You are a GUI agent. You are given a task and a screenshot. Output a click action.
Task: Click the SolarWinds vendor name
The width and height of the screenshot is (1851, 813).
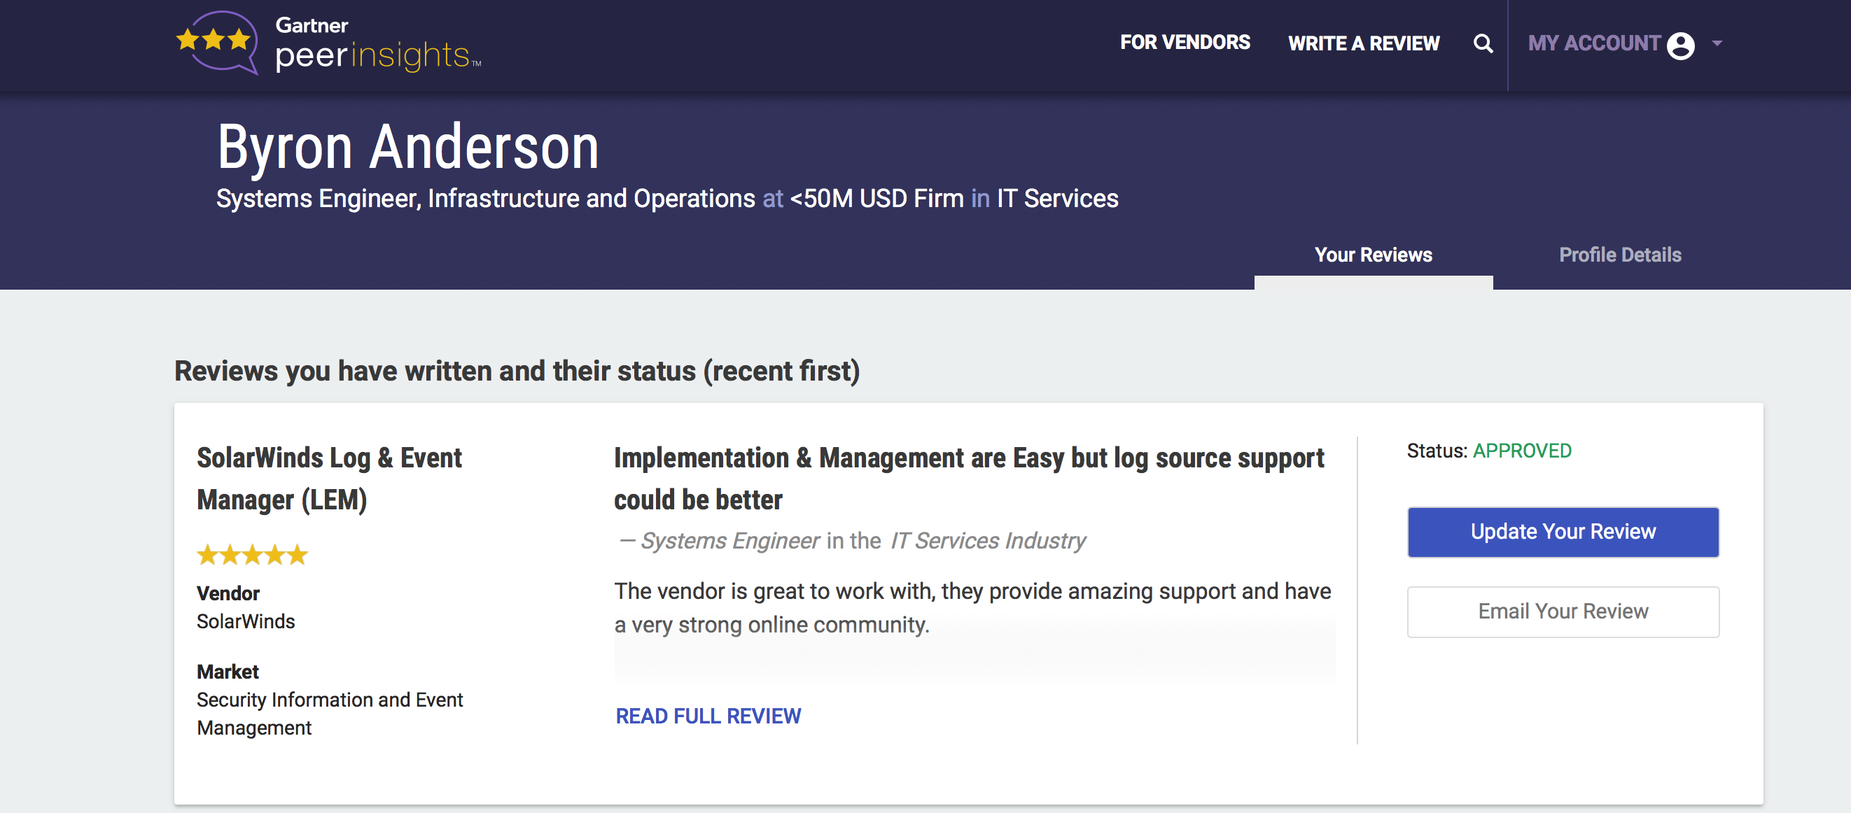246,621
